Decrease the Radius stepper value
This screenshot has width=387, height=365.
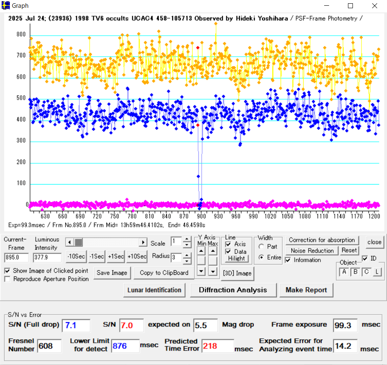[187, 261]
